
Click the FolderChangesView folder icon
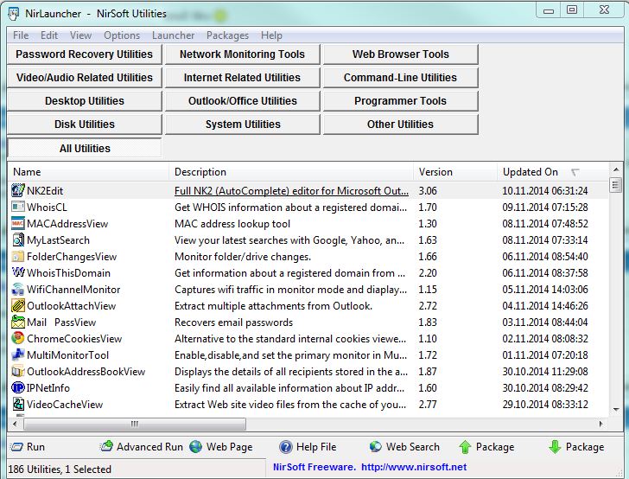click(18, 256)
